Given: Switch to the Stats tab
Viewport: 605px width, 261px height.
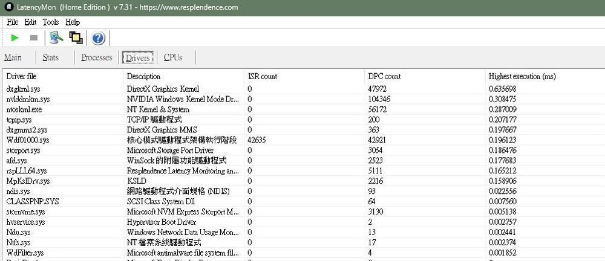Looking at the screenshot, I should point(51,57).
